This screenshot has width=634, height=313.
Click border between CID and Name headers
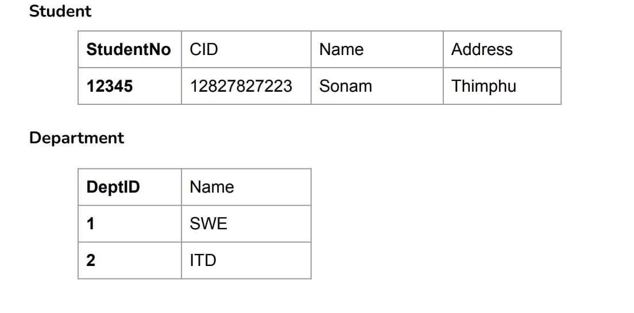[x=311, y=49]
